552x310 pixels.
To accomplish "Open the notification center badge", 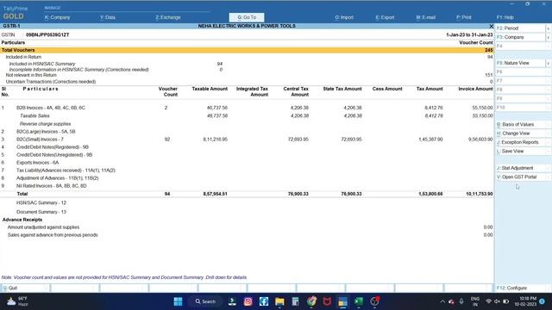I will pyautogui.click(x=543, y=301).
